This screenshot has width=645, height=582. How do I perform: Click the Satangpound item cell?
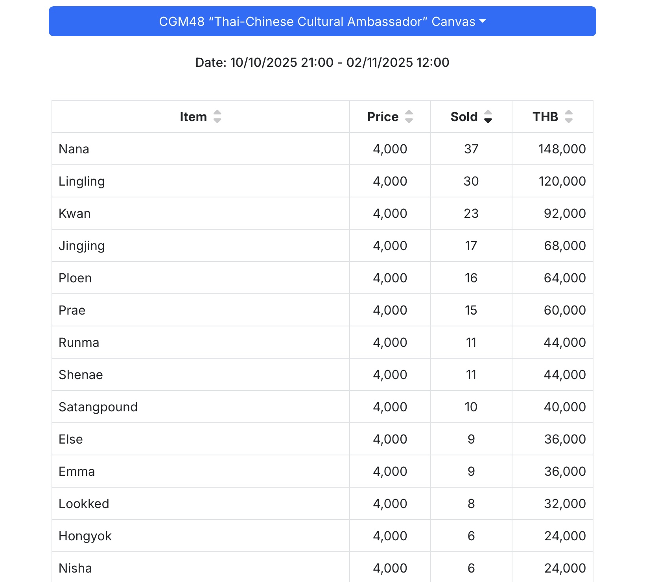(98, 407)
